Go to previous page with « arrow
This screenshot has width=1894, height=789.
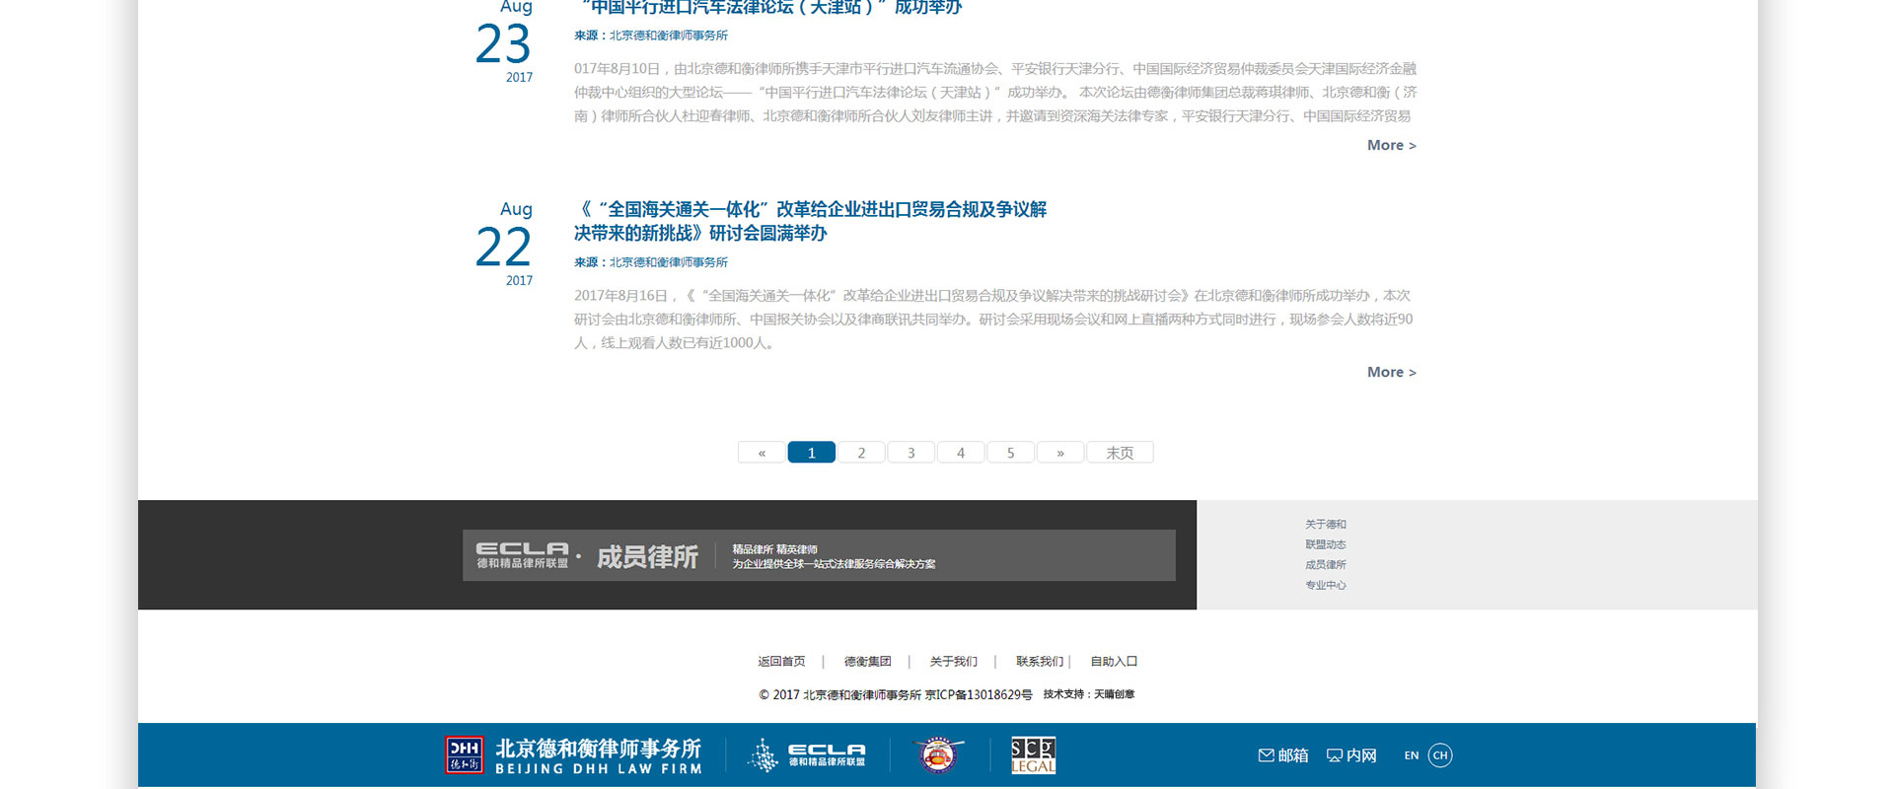coord(762,453)
